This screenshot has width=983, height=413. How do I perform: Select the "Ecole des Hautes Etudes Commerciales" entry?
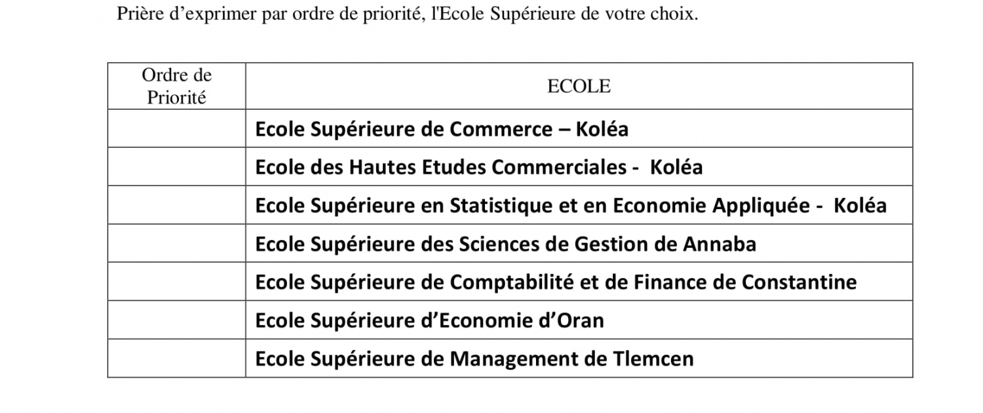478,167
